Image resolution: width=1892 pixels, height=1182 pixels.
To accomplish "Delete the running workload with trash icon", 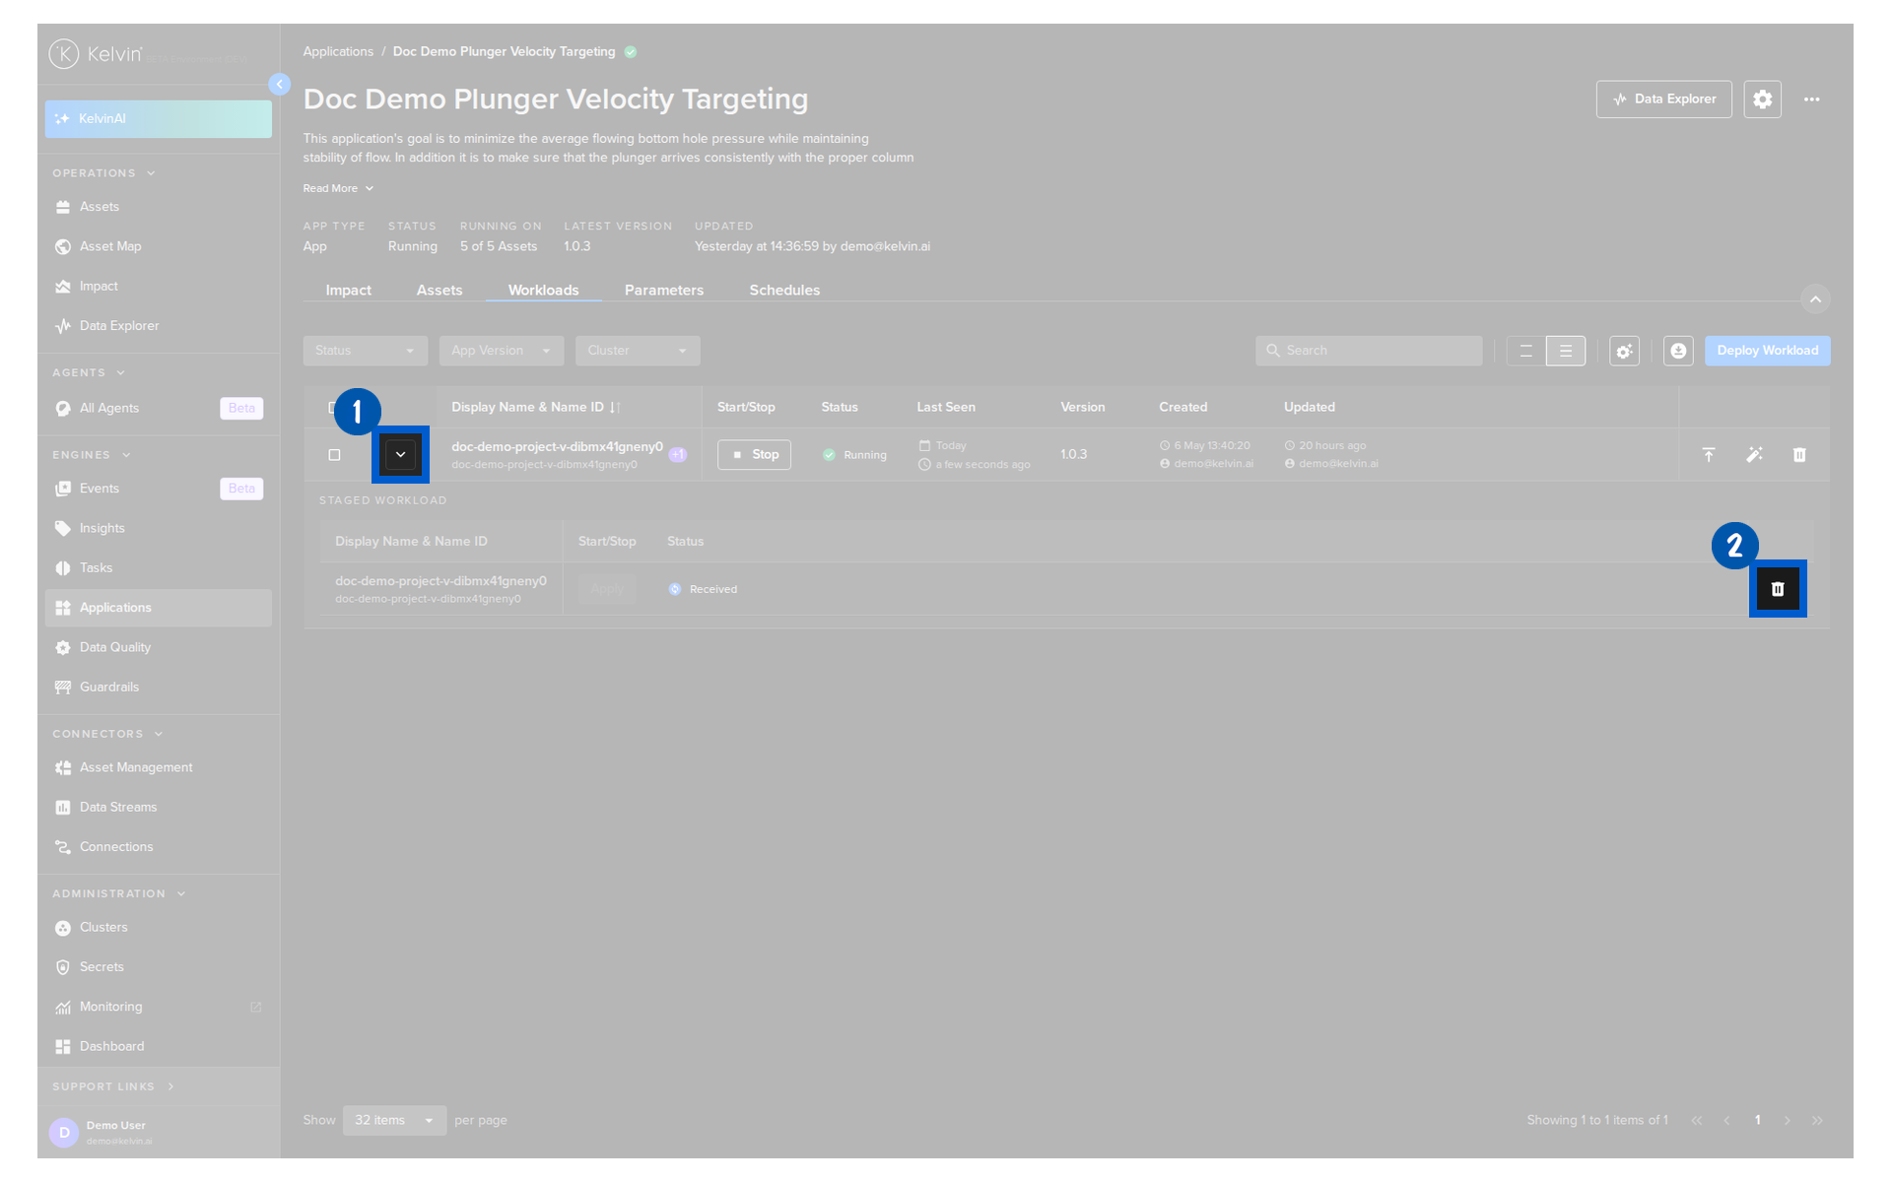I will (1799, 455).
